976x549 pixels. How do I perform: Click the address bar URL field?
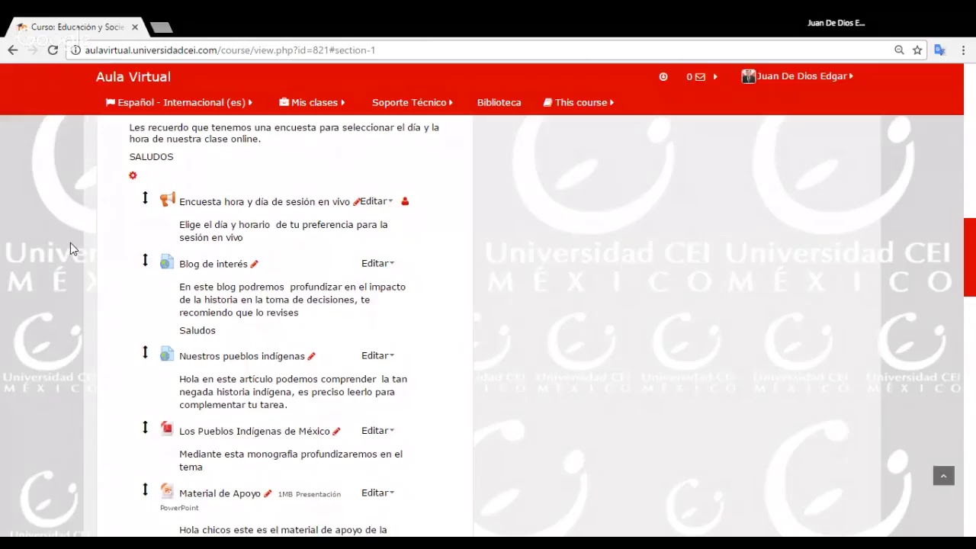488,50
